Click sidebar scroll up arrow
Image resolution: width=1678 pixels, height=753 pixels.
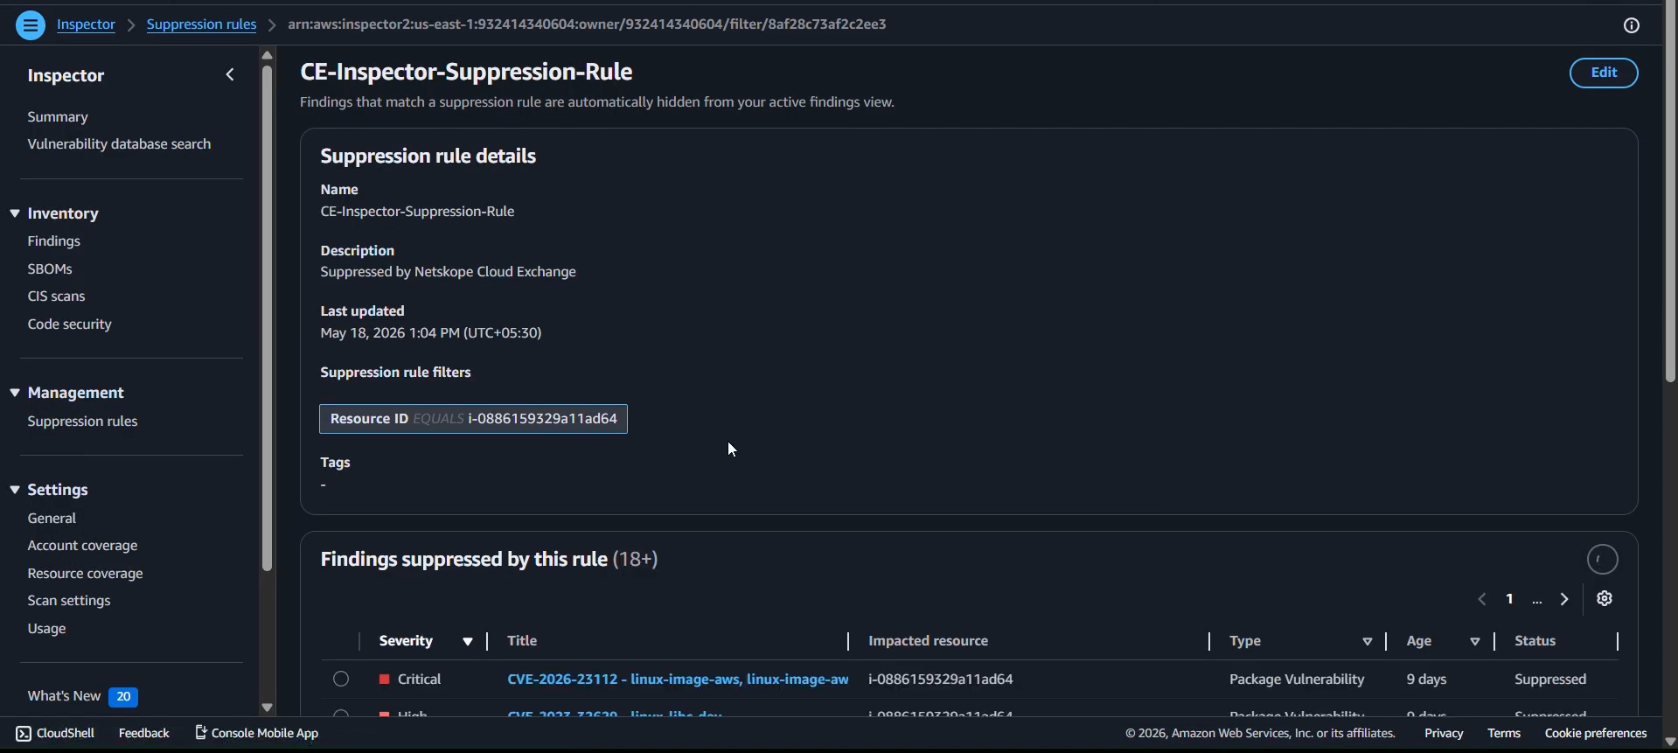(x=267, y=55)
